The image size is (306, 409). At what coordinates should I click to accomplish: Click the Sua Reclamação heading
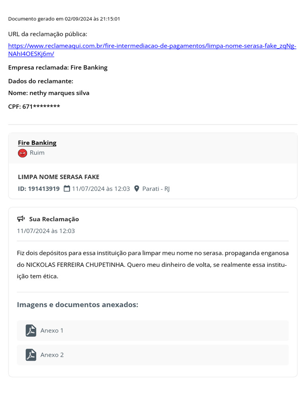[x=54, y=219]
